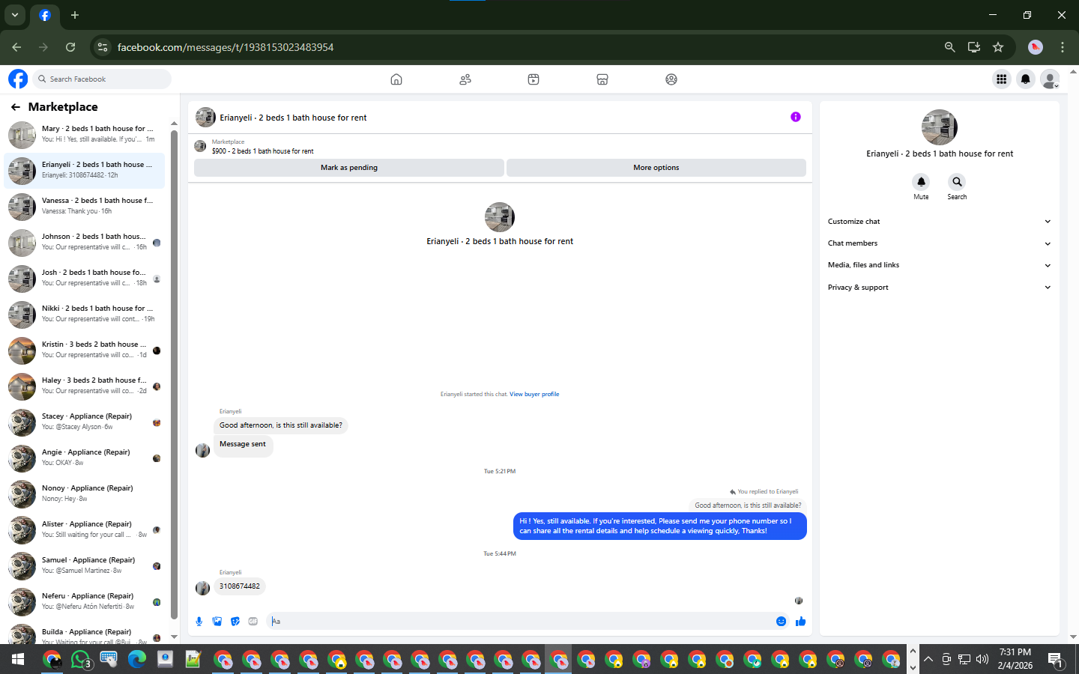The height and width of the screenshot is (674, 1079).
Task: Expand Chat members section
Action: pos(939,243)
